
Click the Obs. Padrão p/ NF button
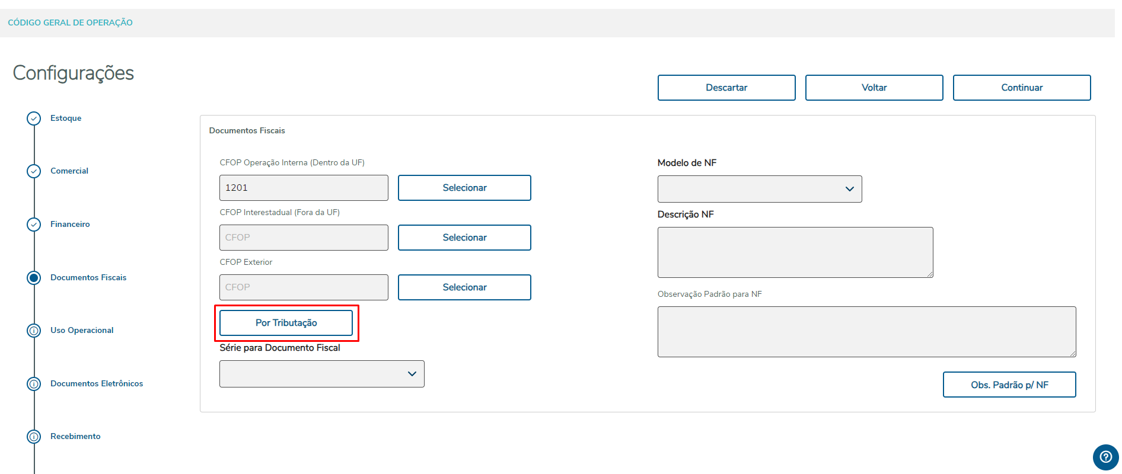point(1009,385)
